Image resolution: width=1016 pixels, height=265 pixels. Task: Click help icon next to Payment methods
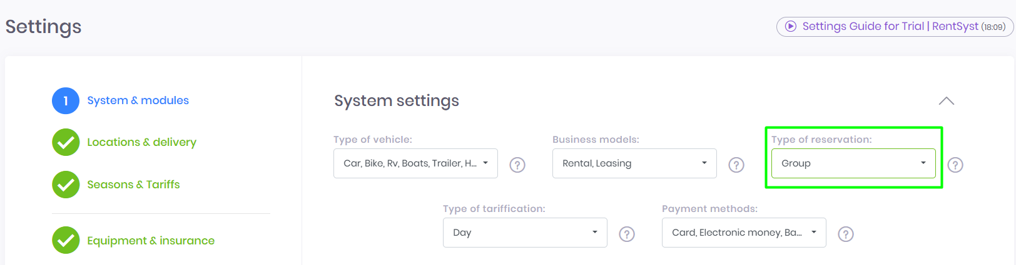pos(846,234)
